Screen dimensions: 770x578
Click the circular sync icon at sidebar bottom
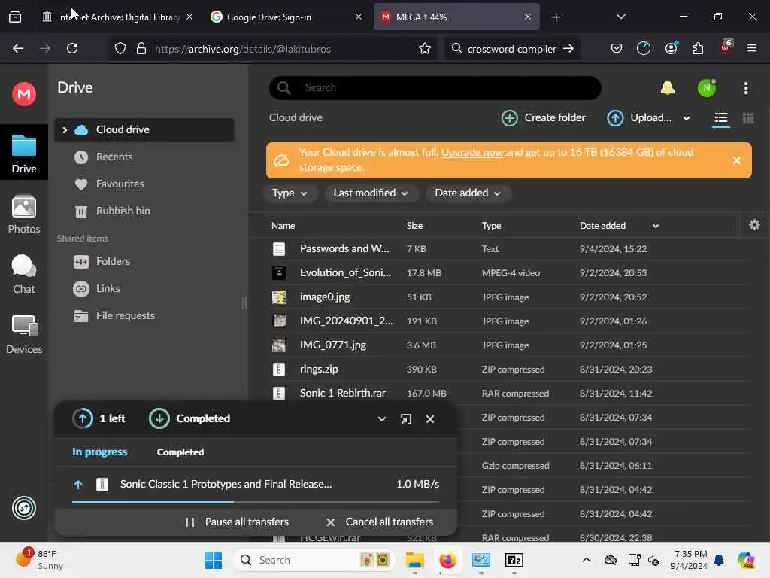pyautogui.click(x=23, y=508)
